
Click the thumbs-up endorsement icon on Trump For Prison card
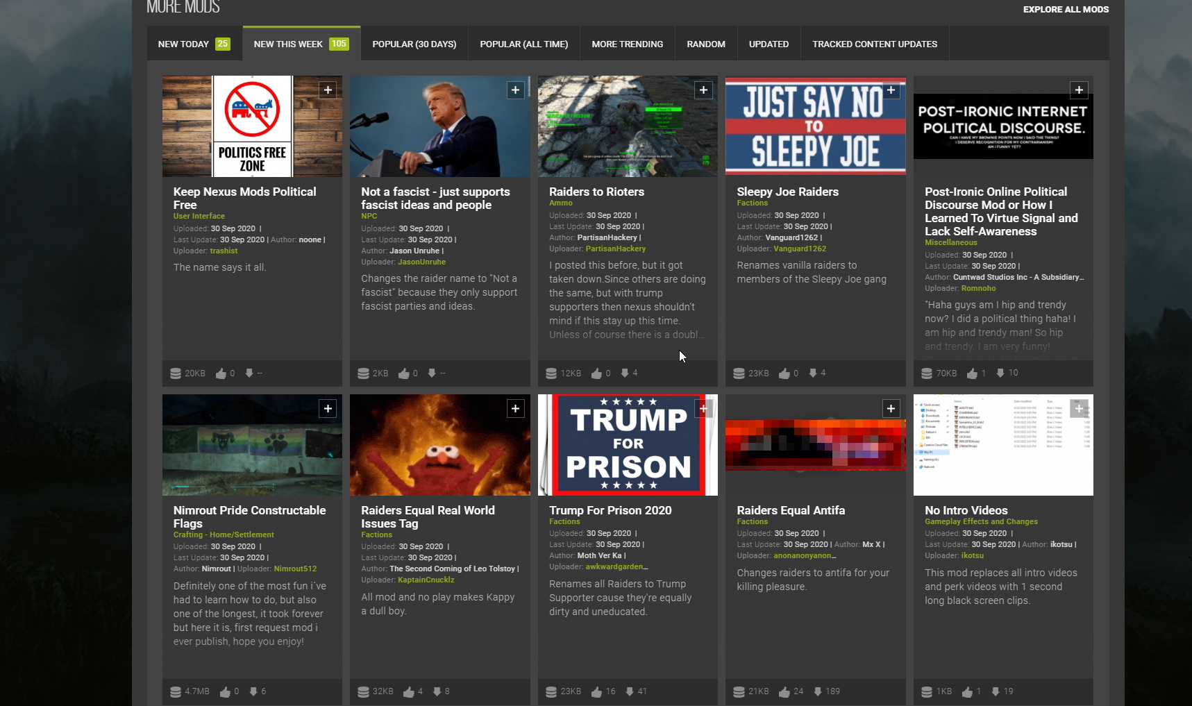coord(596,692)
